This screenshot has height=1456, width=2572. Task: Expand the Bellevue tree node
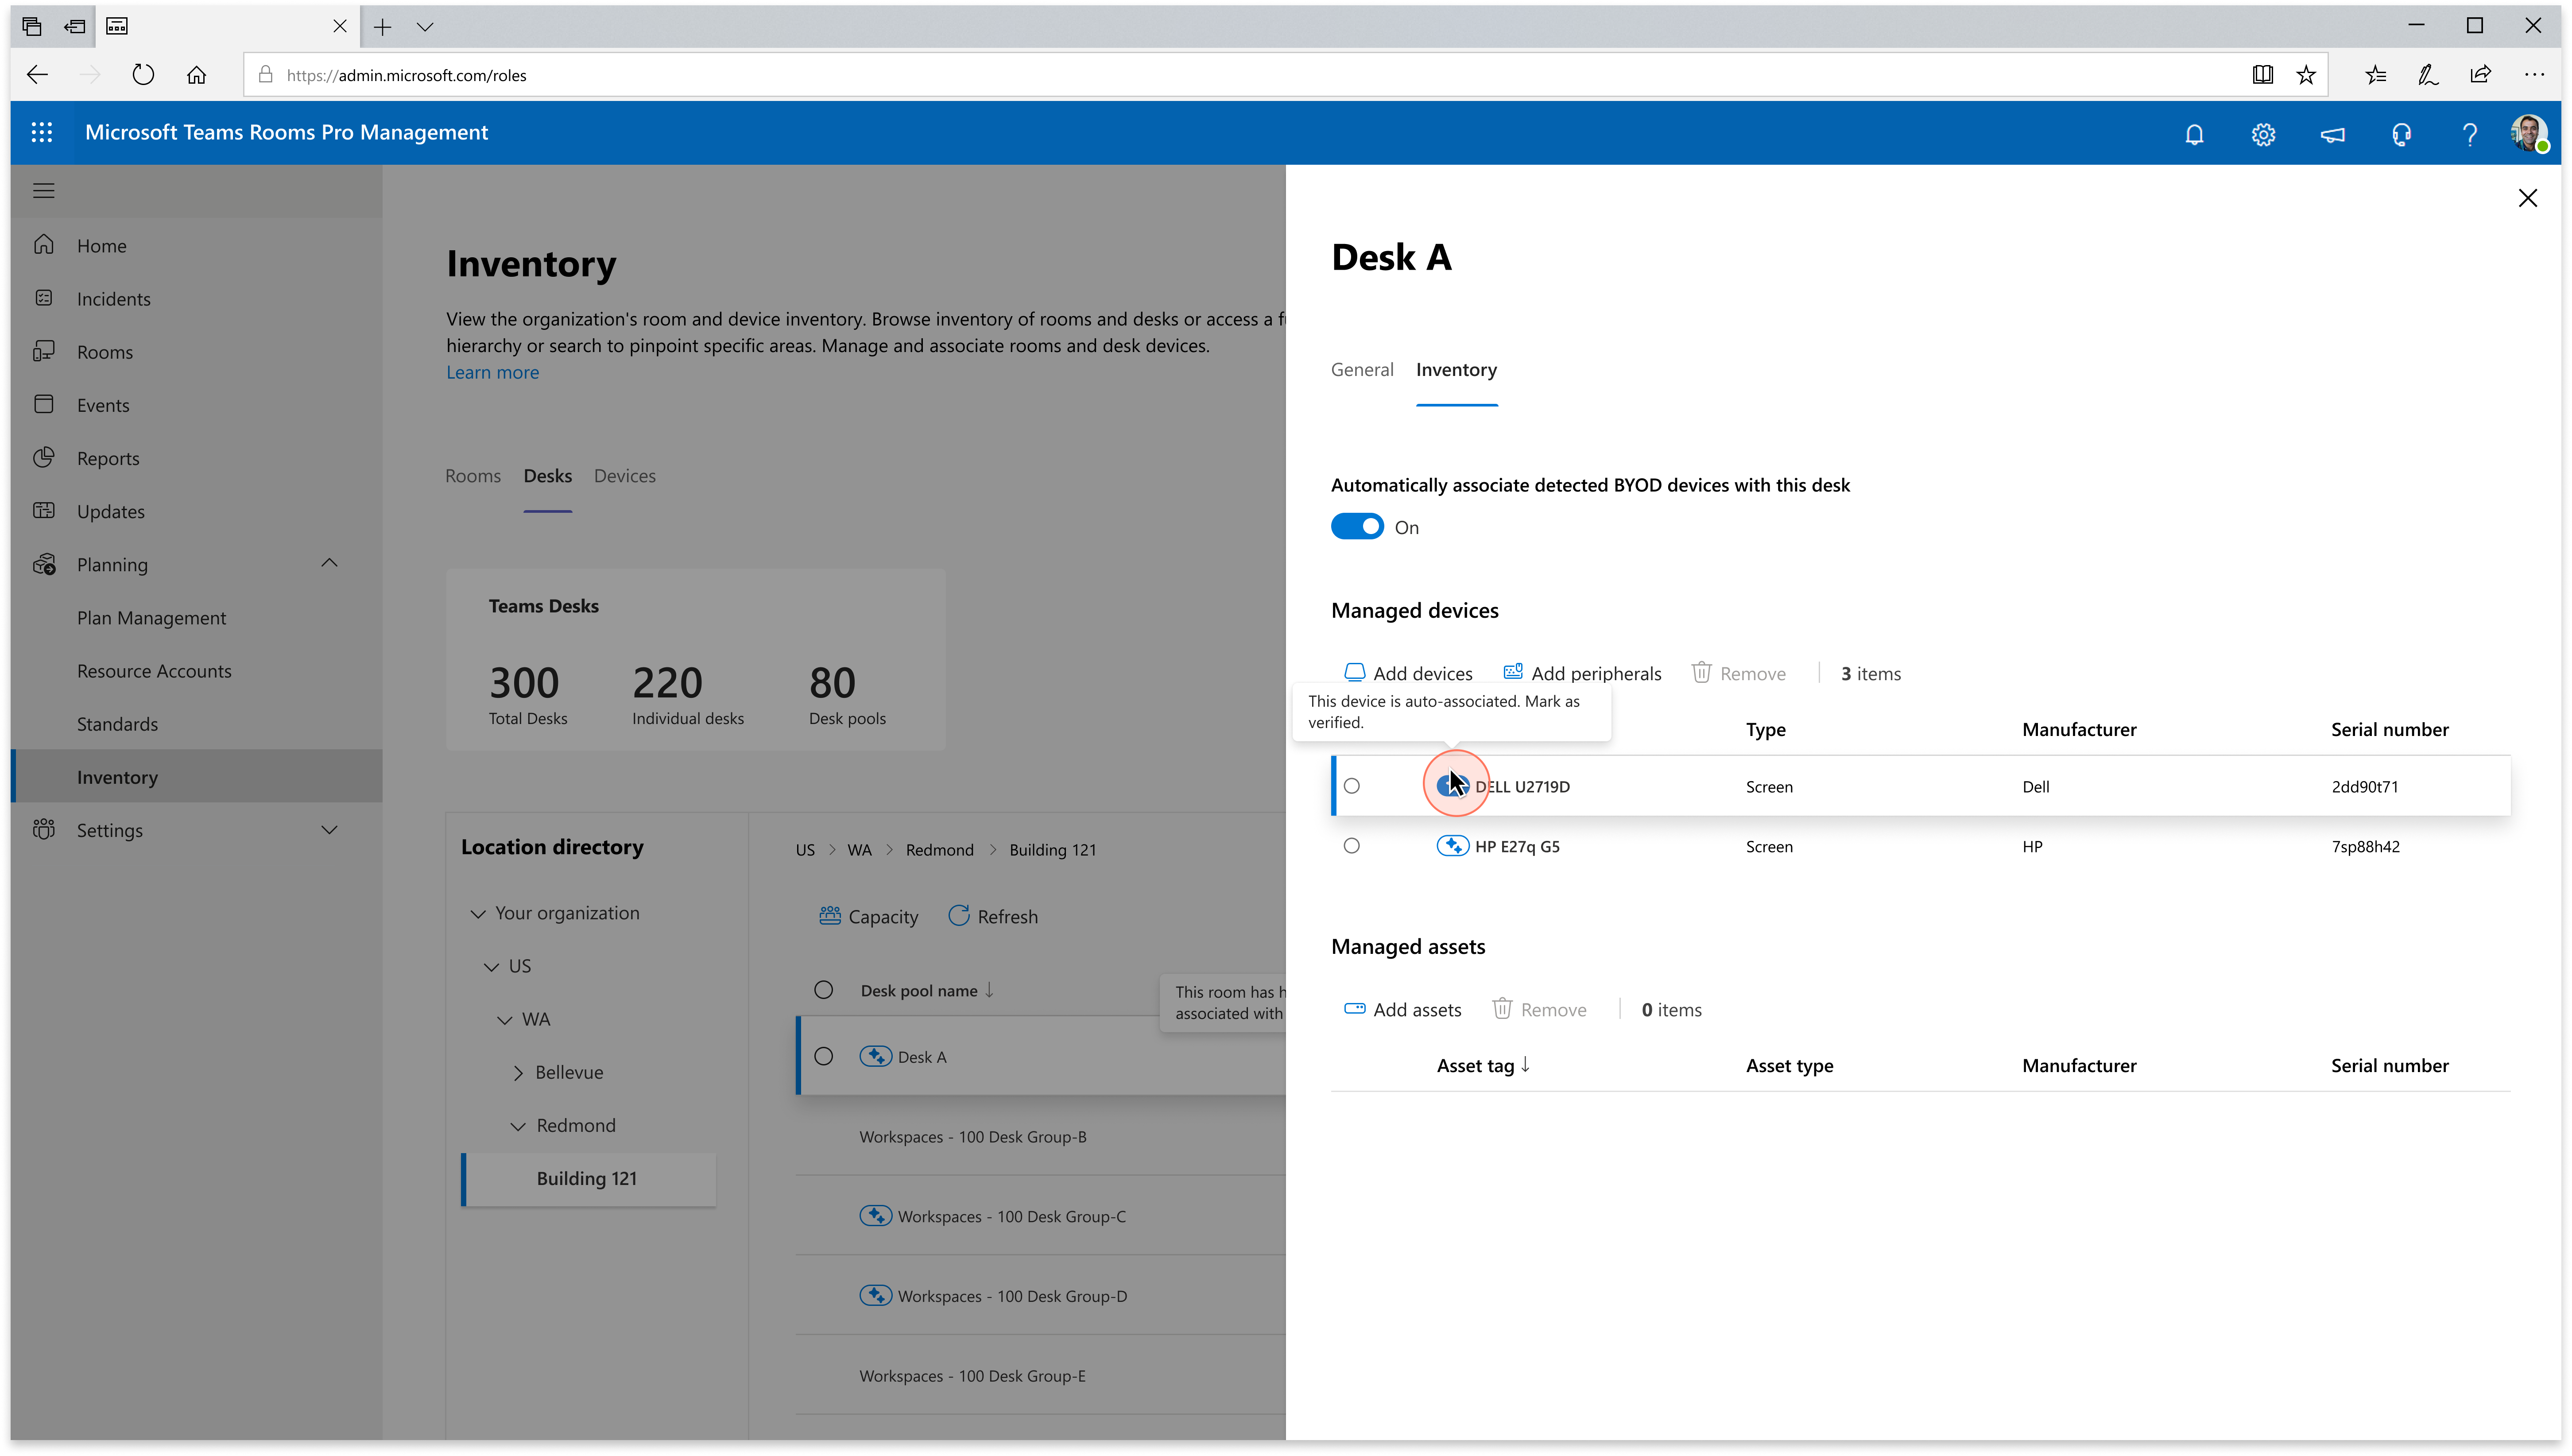click(x=518, y=1072)
